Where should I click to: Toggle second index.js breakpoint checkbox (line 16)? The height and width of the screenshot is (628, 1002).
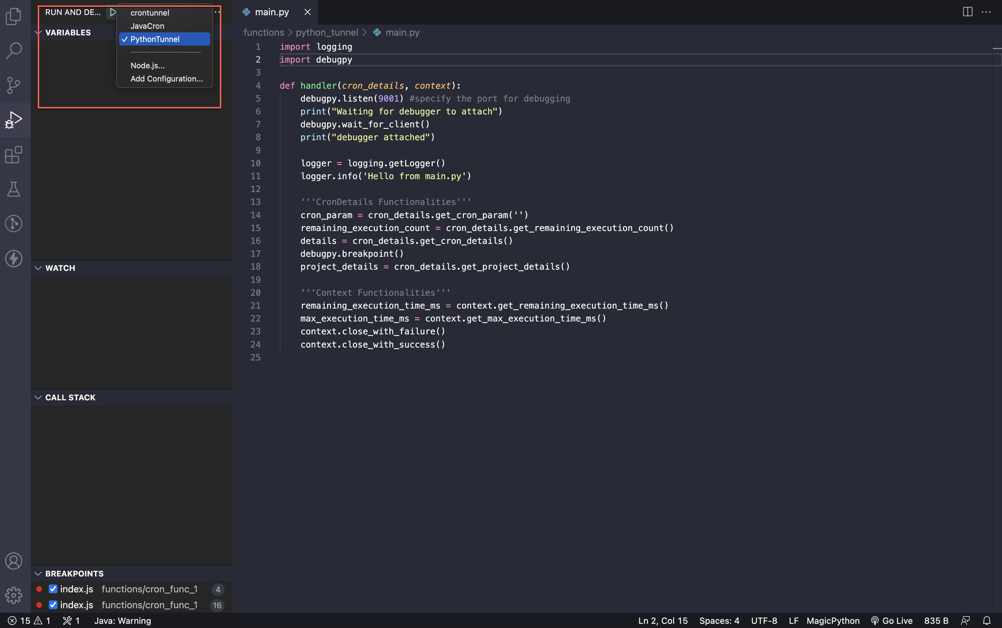click(x=53, y=605)
